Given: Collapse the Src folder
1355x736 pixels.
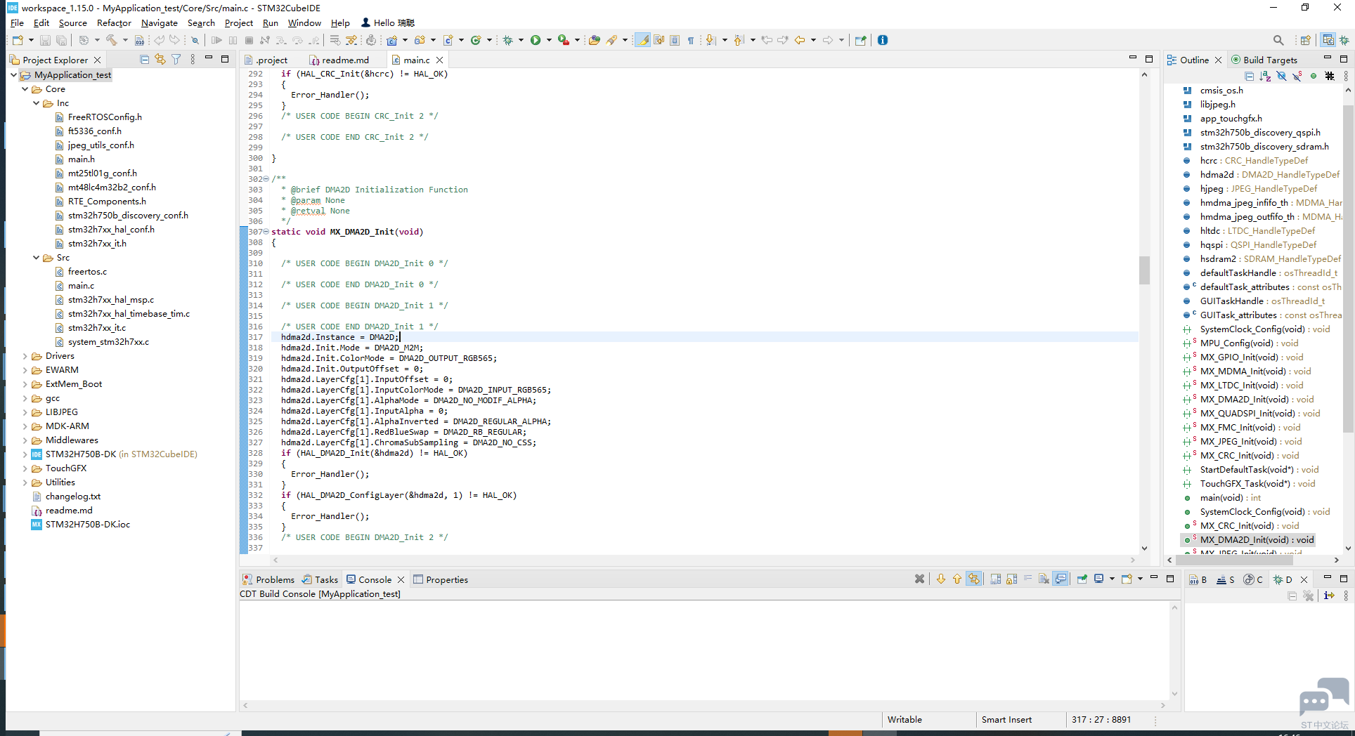Looking at the screenshot, I should pyautogui.click(x=37, y=258).
